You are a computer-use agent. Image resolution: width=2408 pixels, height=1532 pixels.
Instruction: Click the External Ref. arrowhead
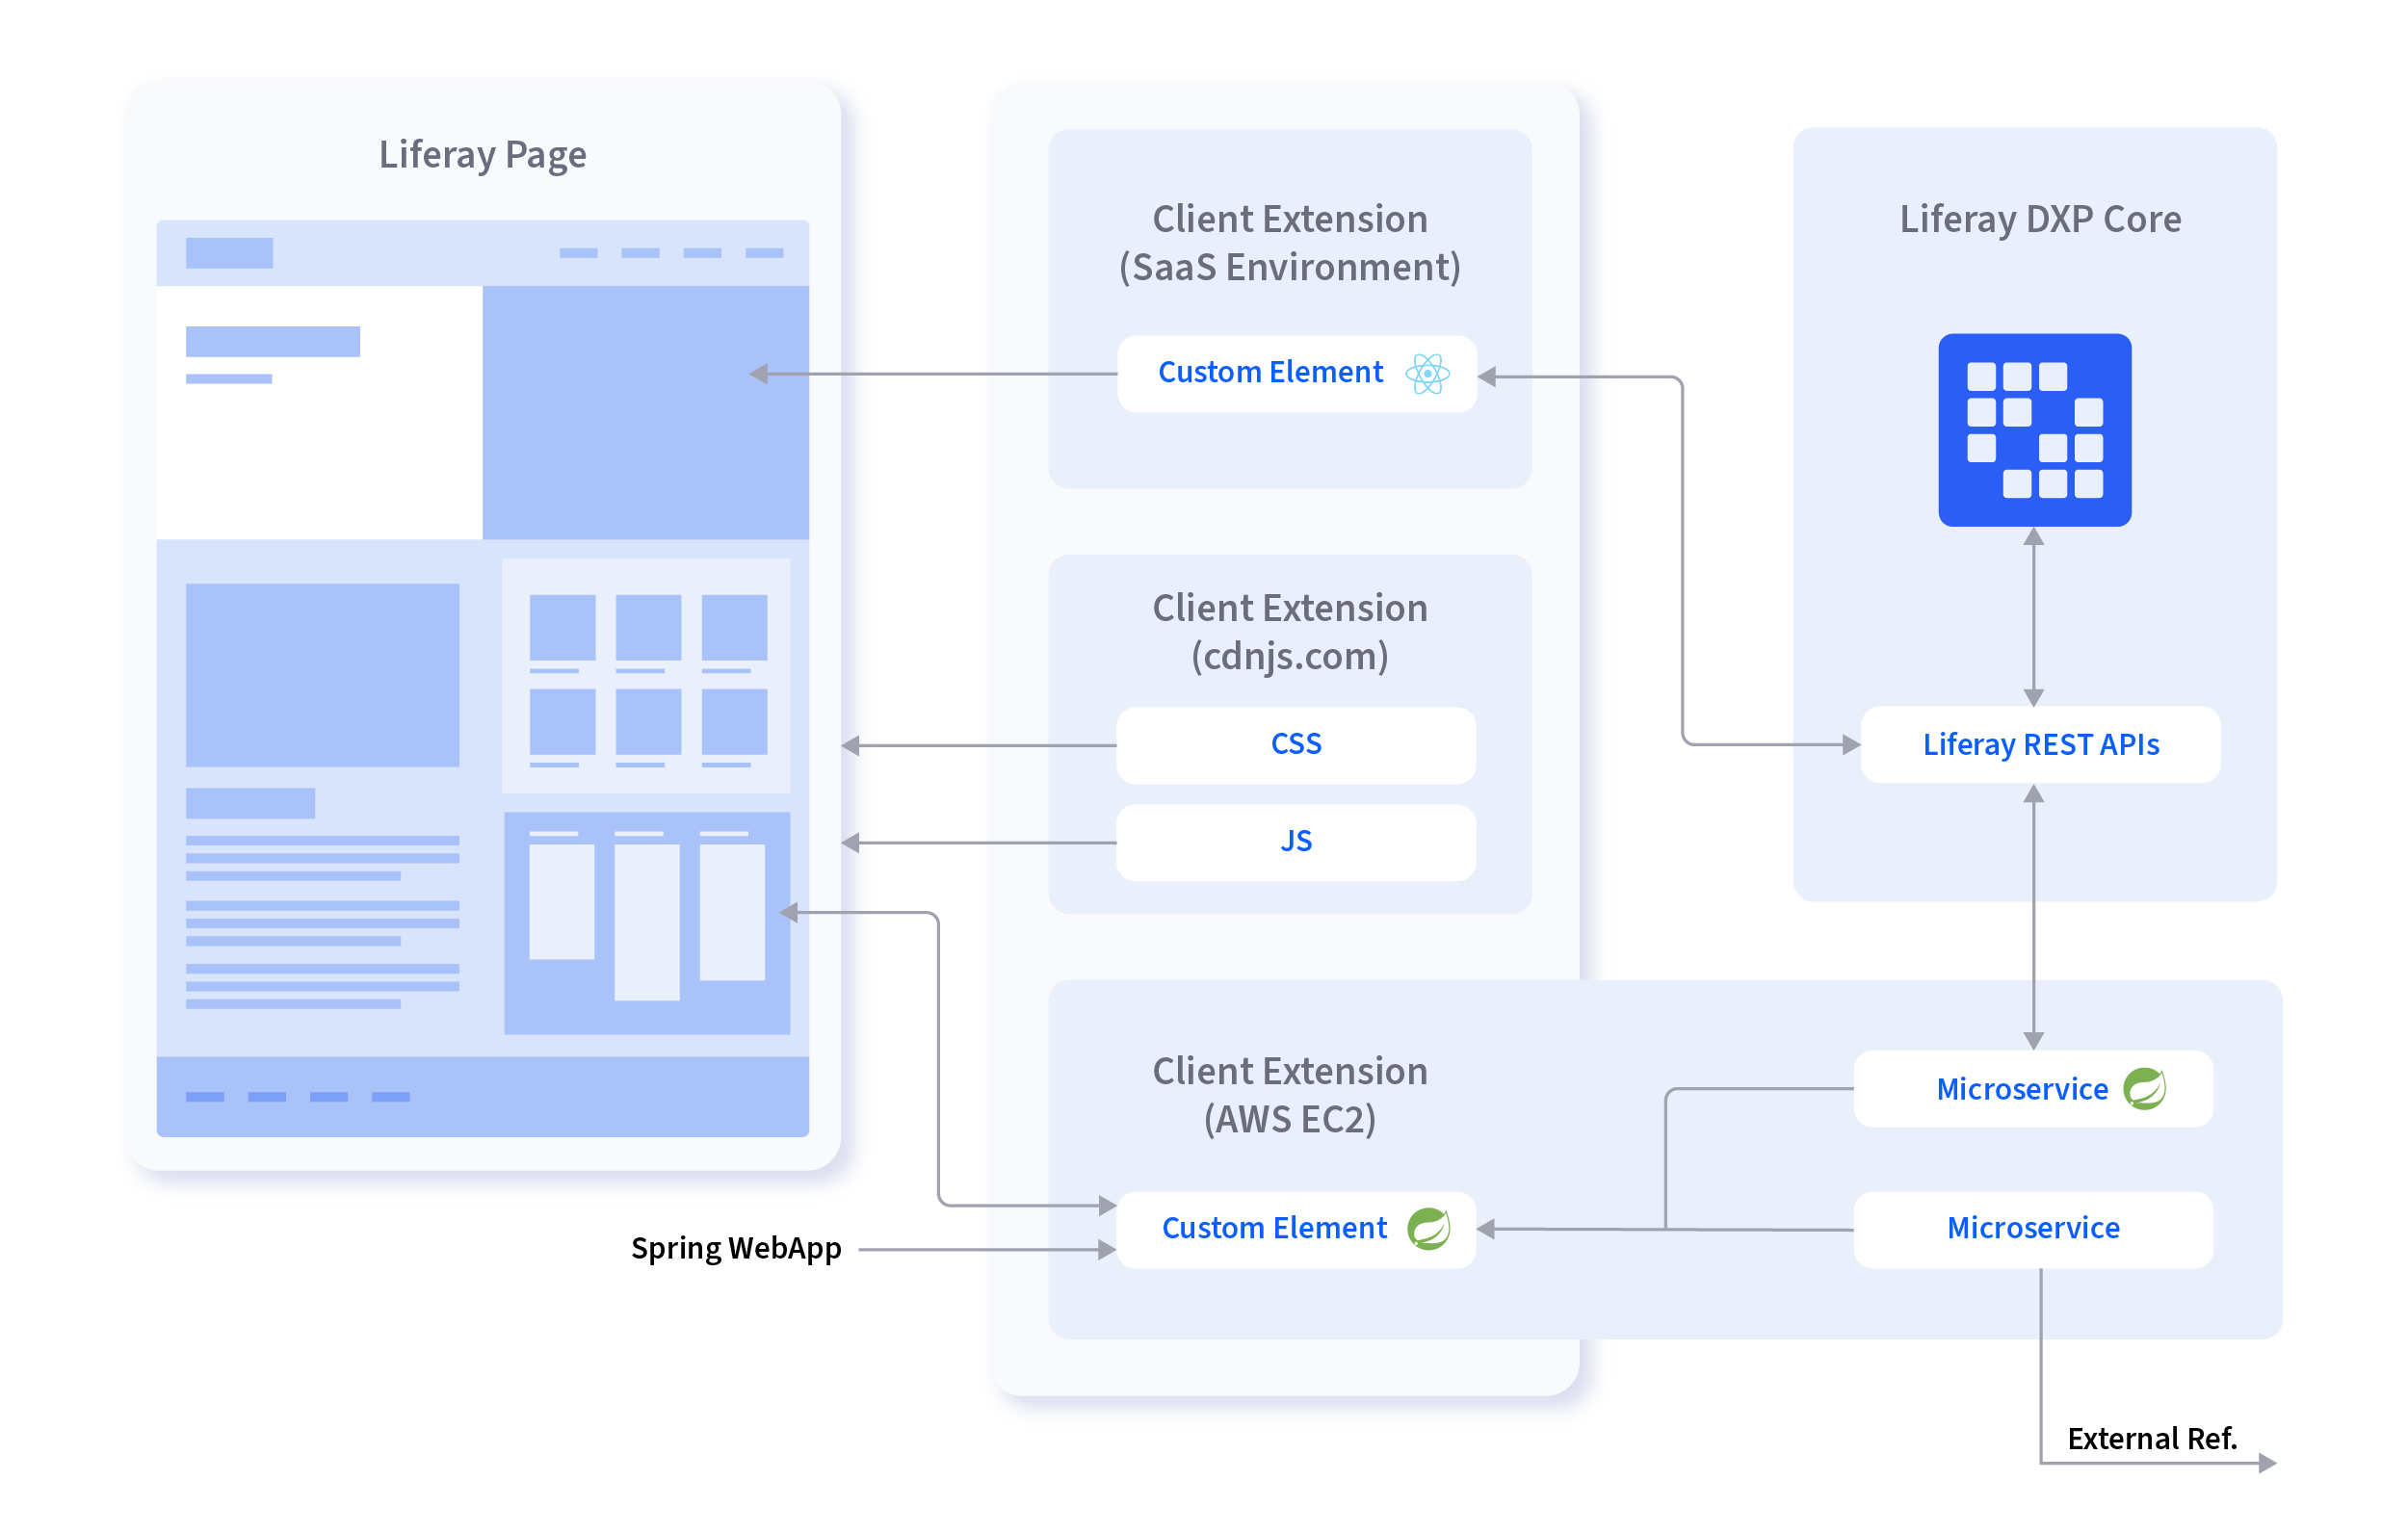point(2267,1464)
